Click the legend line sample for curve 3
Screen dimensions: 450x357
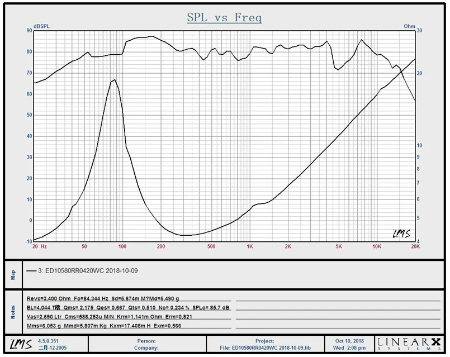click(x=31, y=271)
